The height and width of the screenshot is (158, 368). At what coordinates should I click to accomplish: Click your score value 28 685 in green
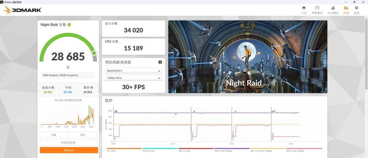[47, 92]
